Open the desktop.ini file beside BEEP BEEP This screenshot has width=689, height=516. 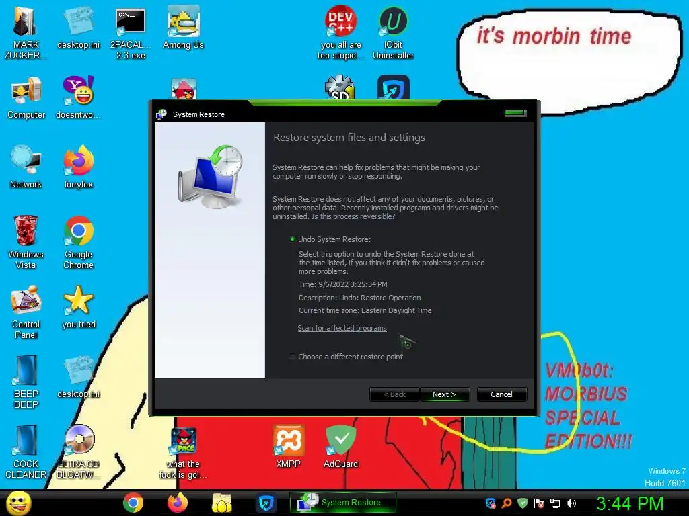pos(78,378)
